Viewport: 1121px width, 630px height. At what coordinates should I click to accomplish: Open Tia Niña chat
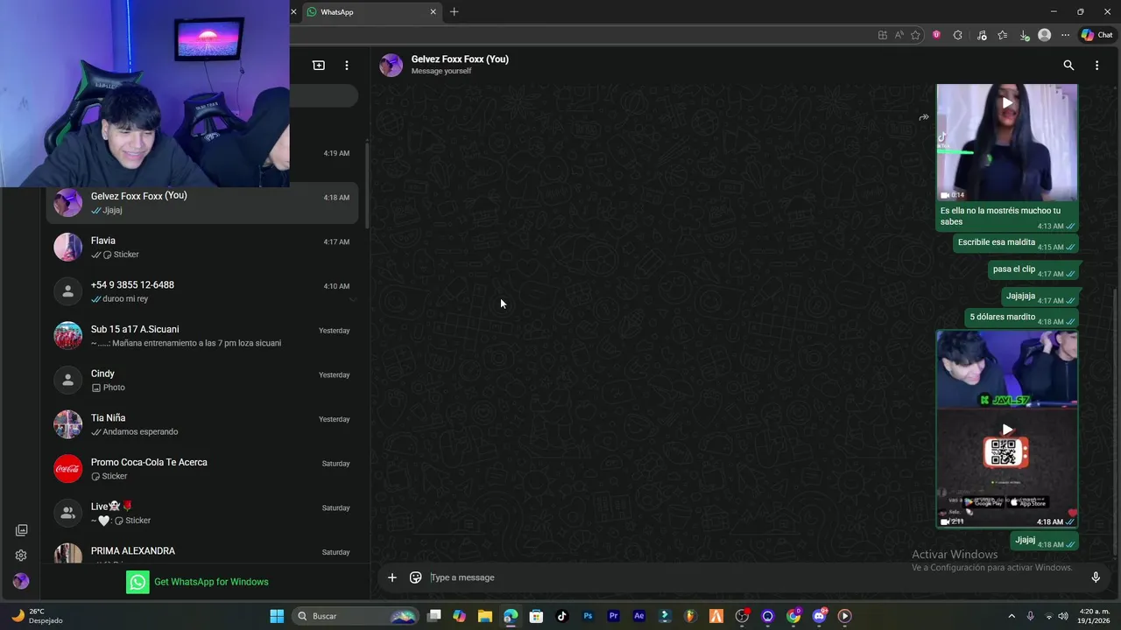pyautogui.click(x=202, y=424)
